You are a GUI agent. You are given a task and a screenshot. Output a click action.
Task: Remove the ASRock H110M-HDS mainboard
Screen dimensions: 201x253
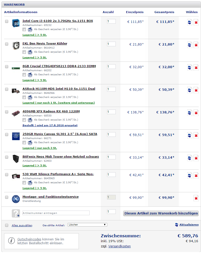(x=196, y=90)
